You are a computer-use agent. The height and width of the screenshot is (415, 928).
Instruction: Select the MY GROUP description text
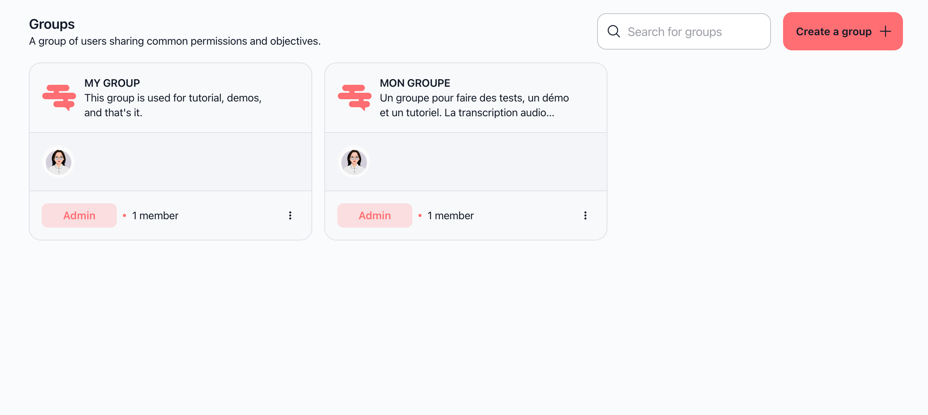[x=173, y=105]
